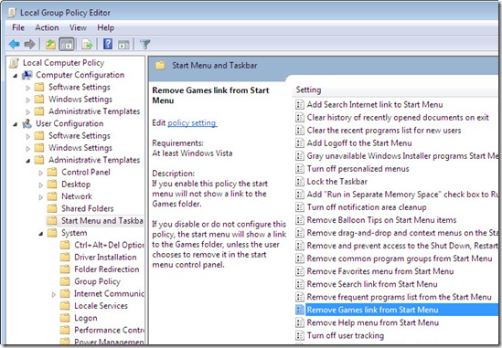Viewport: 502px width, 348px height.
Task: Expand the Desktop tree node
Action: pyautogui.click(x=40, y=185)
